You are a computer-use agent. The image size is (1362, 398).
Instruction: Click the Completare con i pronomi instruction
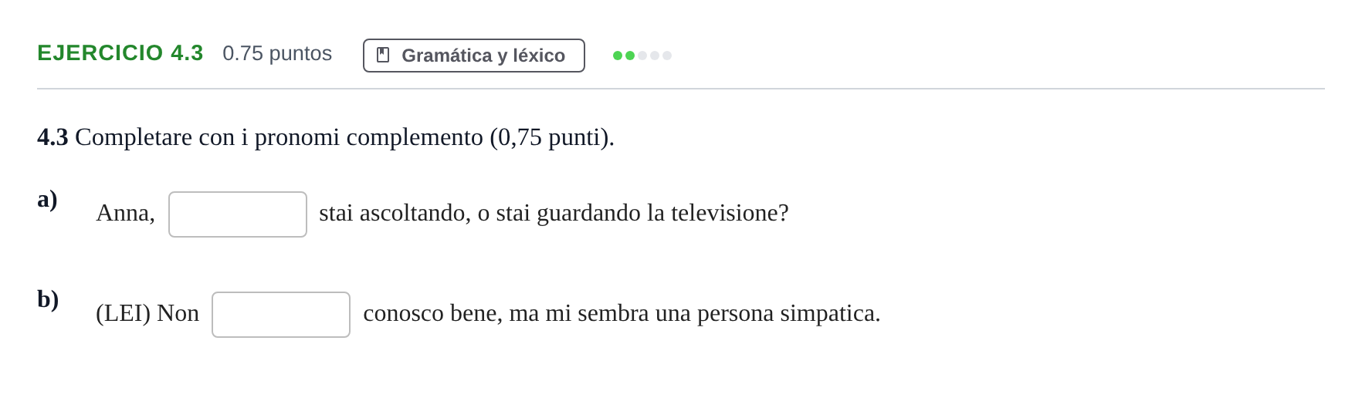pos(344,137)
